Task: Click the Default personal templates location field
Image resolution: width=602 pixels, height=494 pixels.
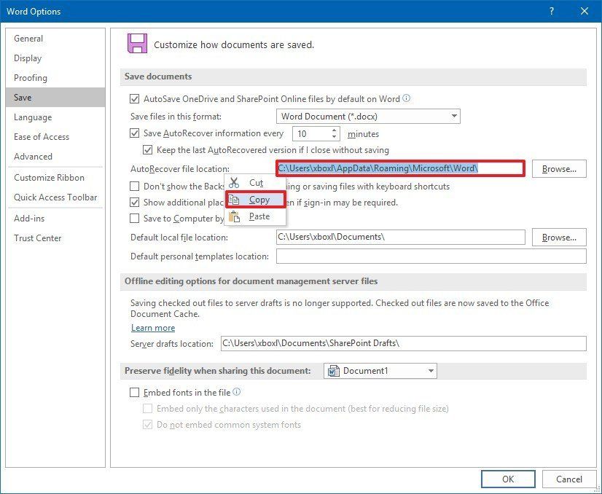Action: [430, 256]
